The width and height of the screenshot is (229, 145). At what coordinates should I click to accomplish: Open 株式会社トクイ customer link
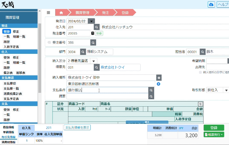tap(113, 67)
